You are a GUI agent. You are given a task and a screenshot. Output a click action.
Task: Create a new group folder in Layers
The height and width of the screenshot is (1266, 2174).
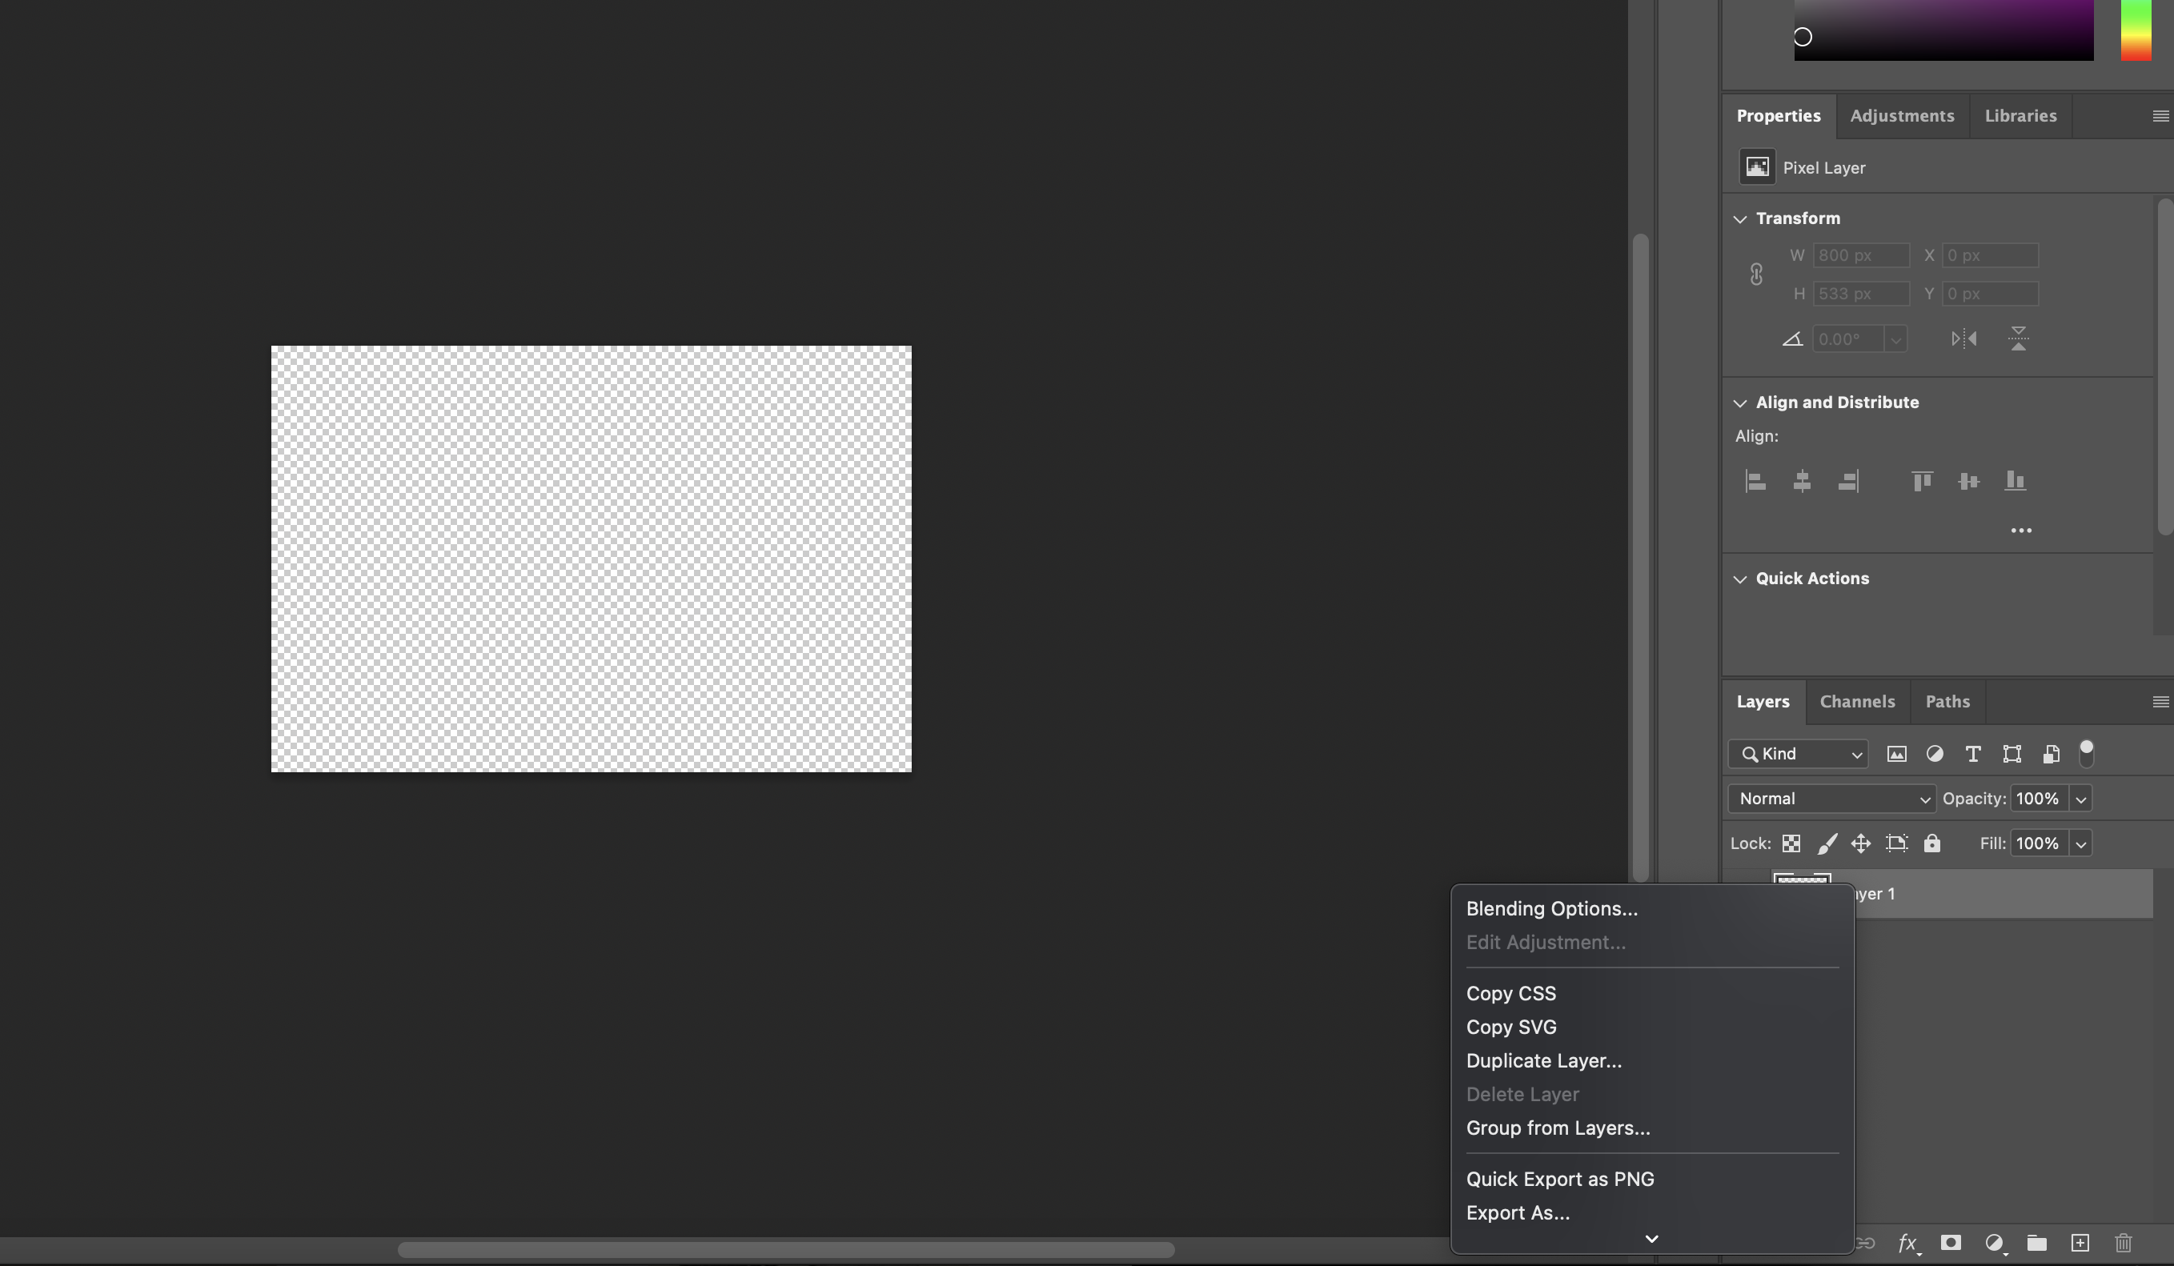[x=2036, y=1243]
